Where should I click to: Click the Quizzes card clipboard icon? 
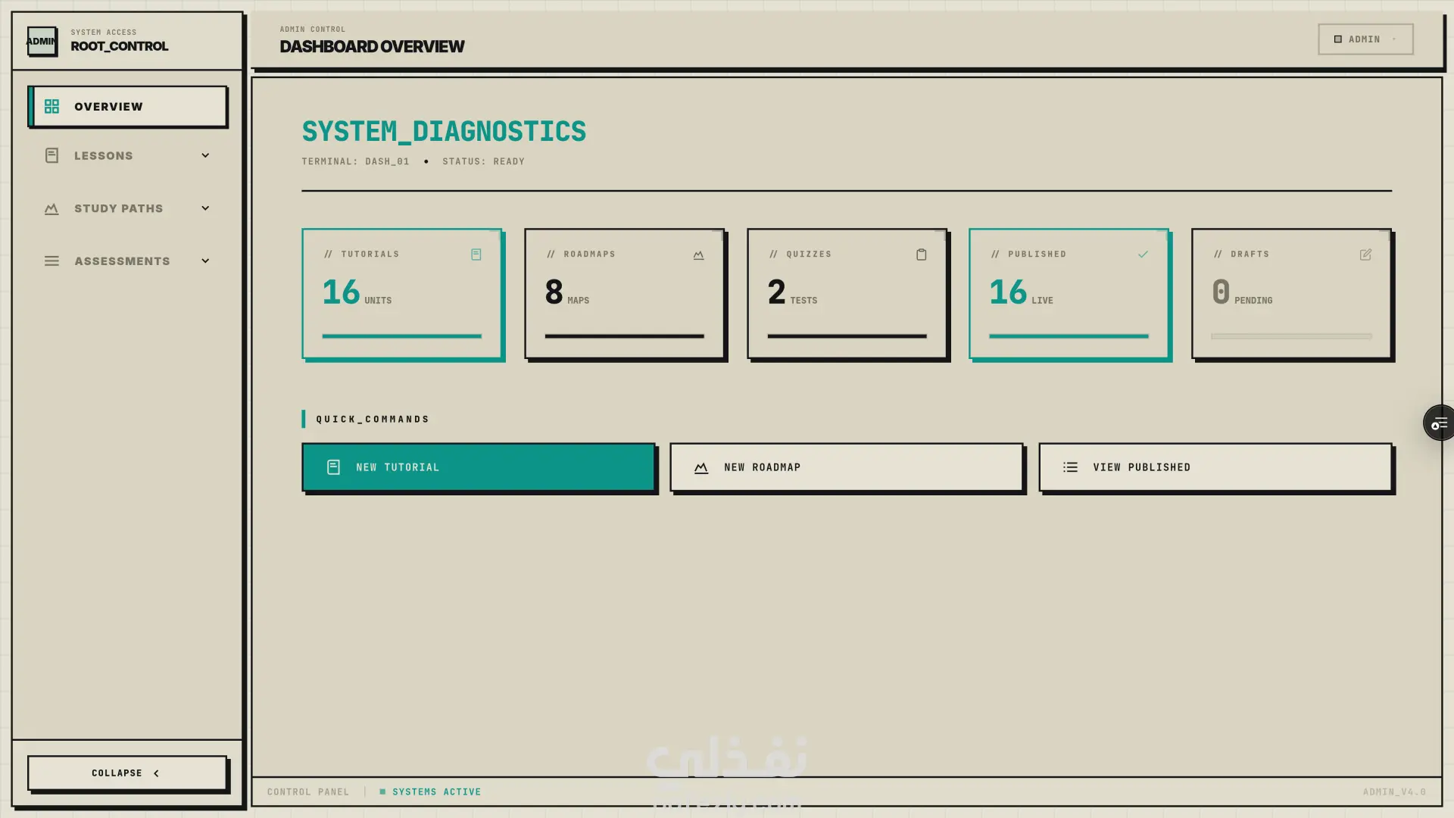(921, 254)
